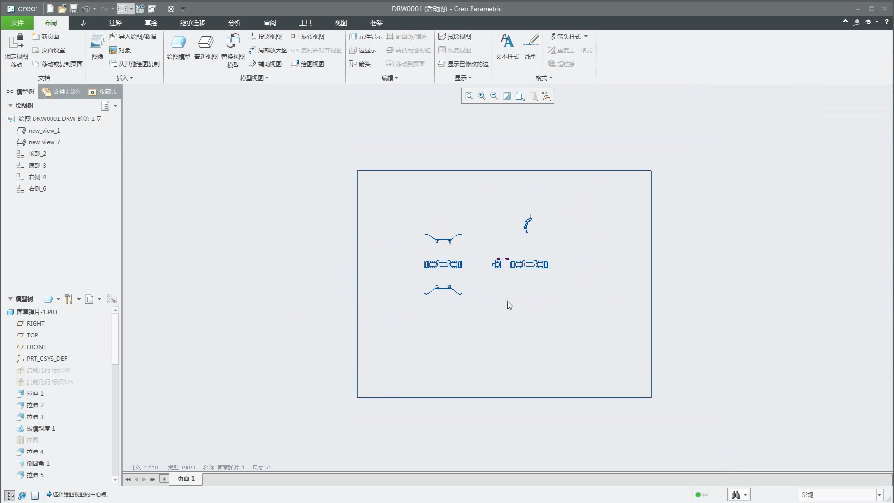Click the 线型 line style icon
894x503 pixels.
pyautogui.click(x=531, y=41)
